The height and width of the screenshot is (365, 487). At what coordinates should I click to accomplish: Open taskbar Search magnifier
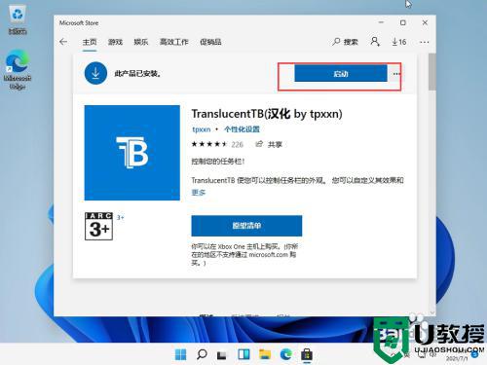point(202,354)
